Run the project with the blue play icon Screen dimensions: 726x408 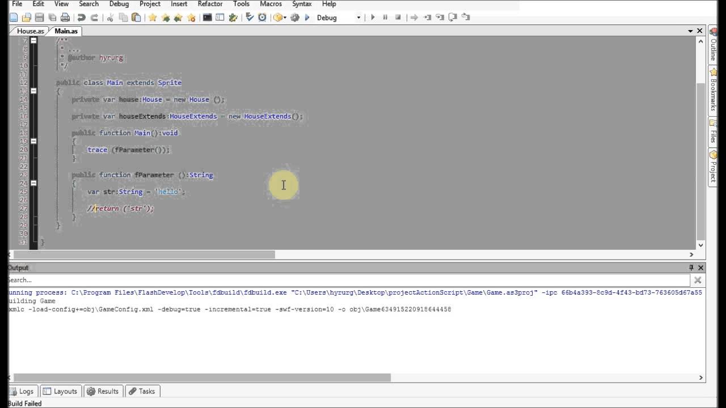[x=307, y=18]
